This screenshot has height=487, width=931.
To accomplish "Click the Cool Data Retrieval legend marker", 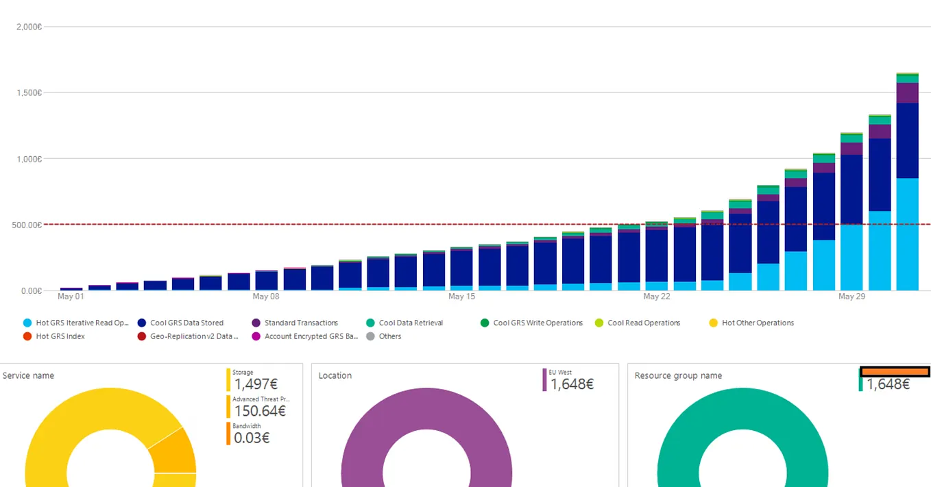I will point(370,323).
